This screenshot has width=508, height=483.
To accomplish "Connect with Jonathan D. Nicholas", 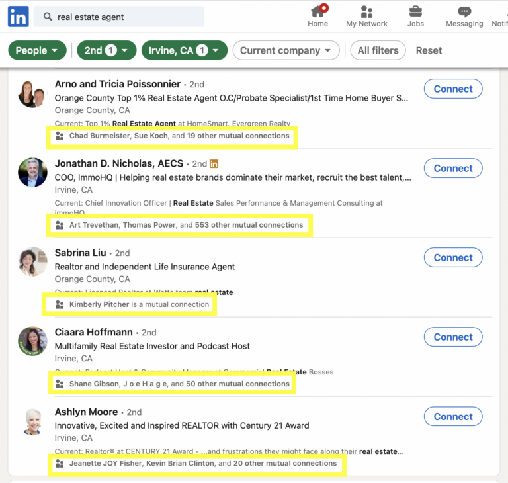I will point(453,168).
